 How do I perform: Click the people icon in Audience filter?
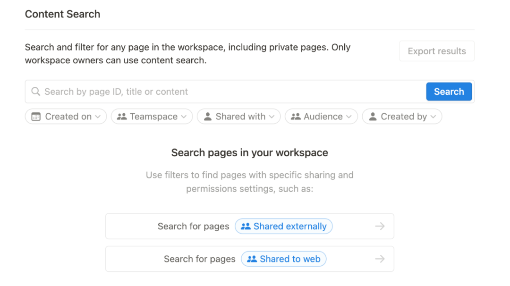point(296,117)
